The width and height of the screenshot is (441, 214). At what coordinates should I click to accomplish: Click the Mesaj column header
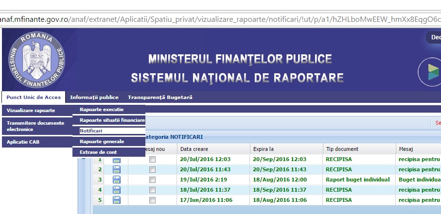(x=419, y=149)
